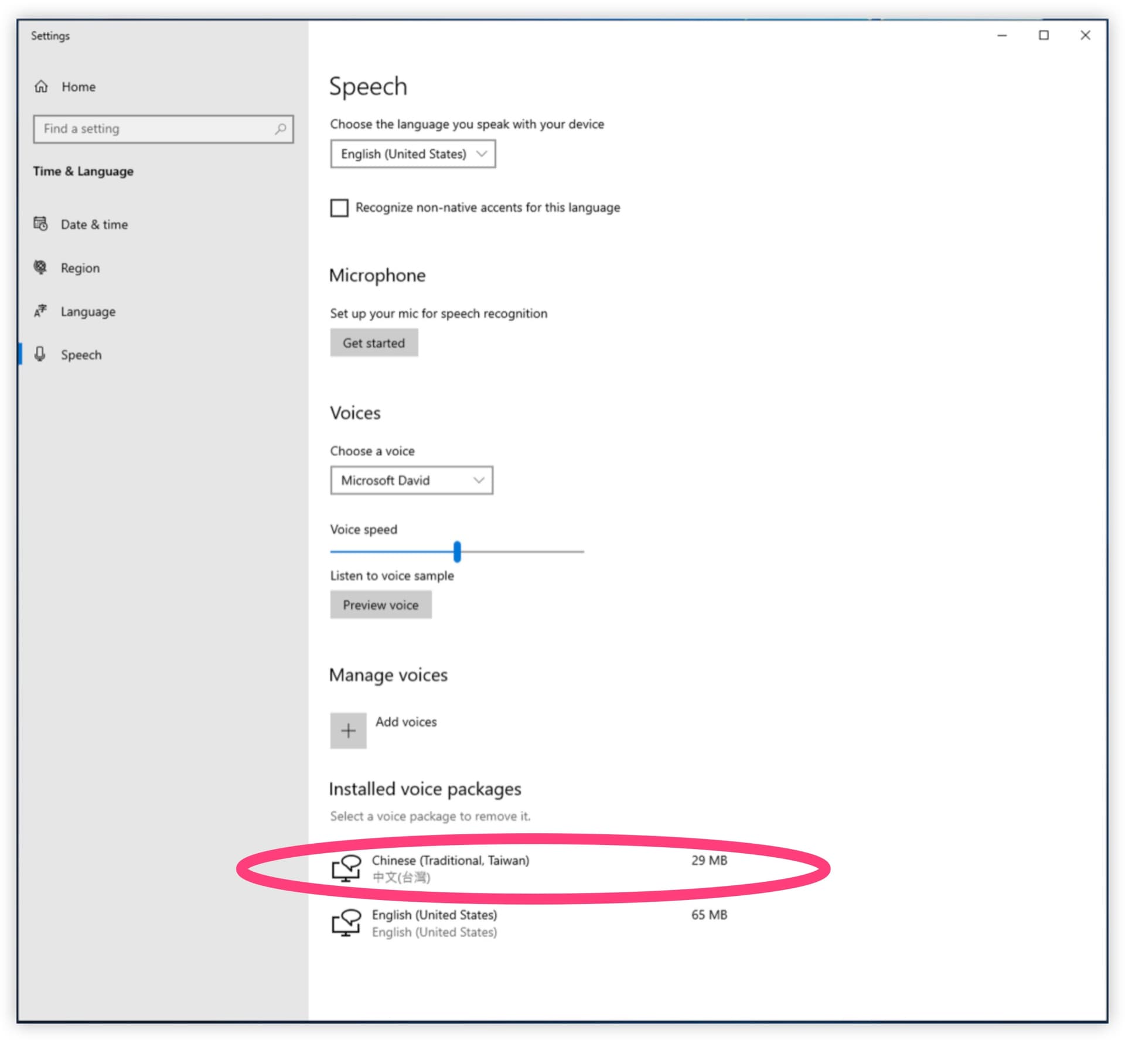Image resolution: width=1125 pixels, height=1040 pixels.
Task: Click the Date & time calendar icon
Action: (40, 224)
